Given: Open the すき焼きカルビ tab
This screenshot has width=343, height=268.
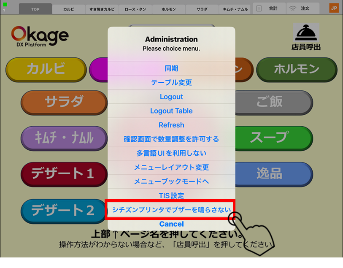Looking at the screenshot, I should [102, 9].
